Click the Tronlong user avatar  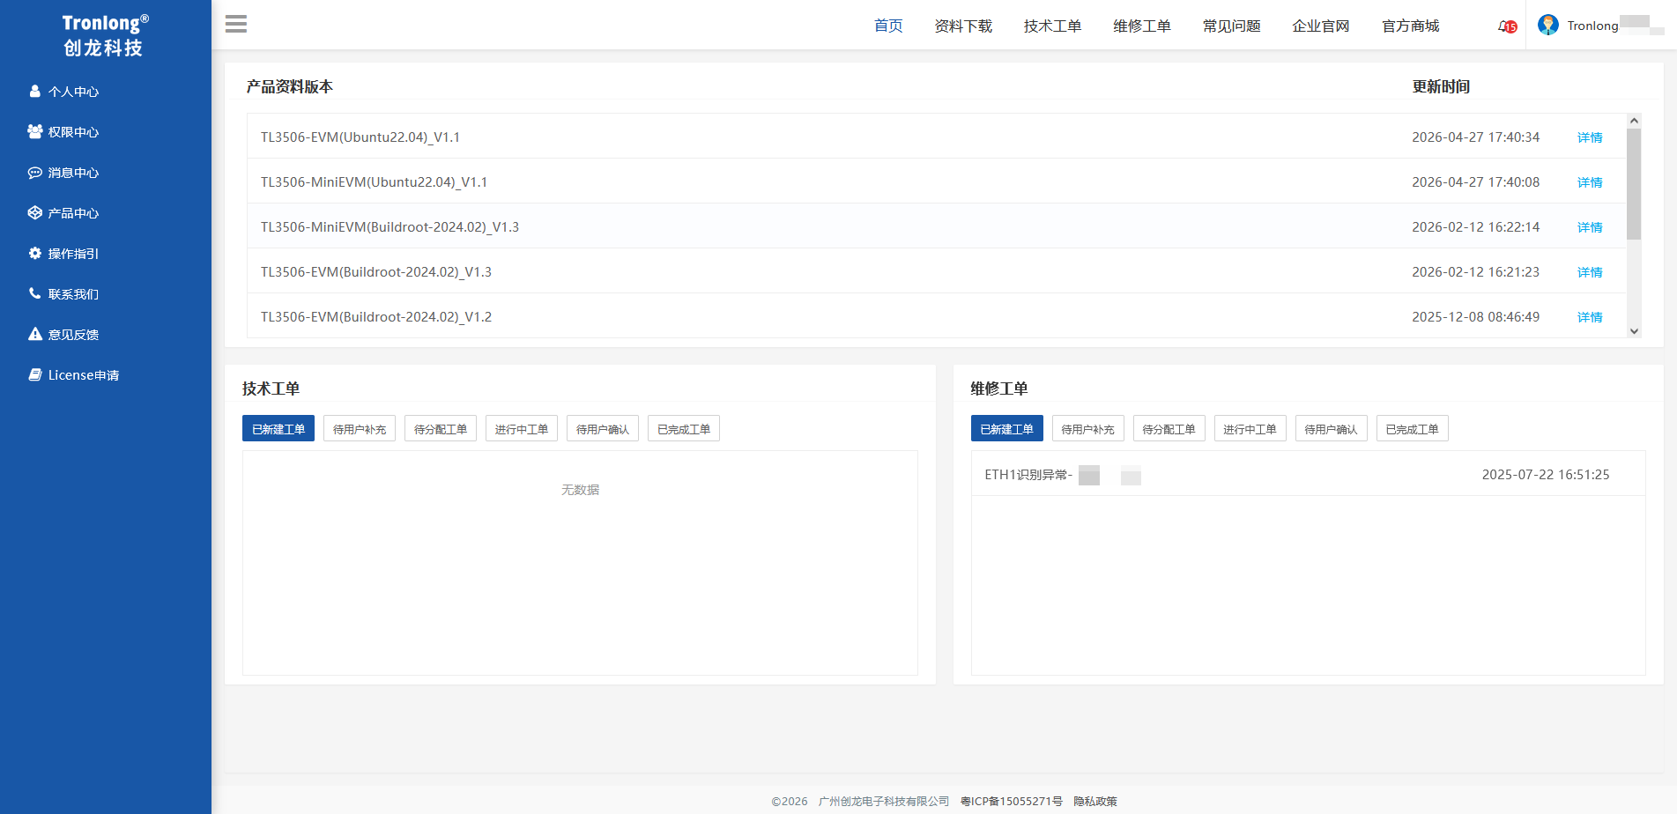tap(1548, 25)
